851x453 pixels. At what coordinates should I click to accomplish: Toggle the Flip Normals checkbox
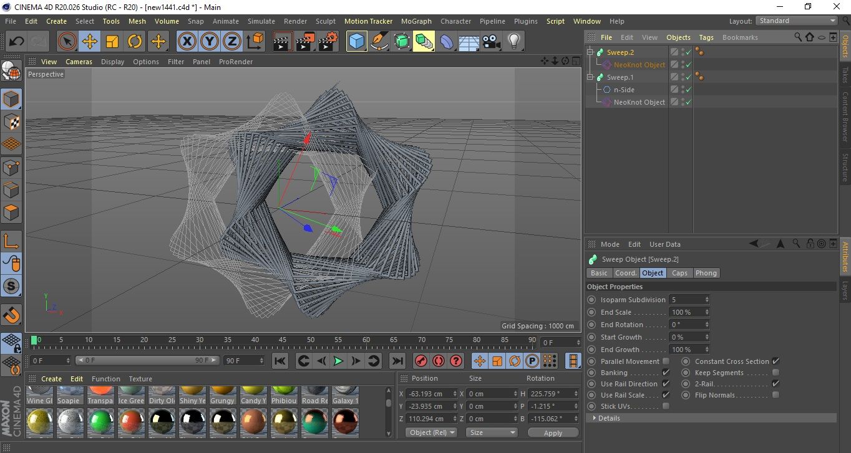[776, 395]
